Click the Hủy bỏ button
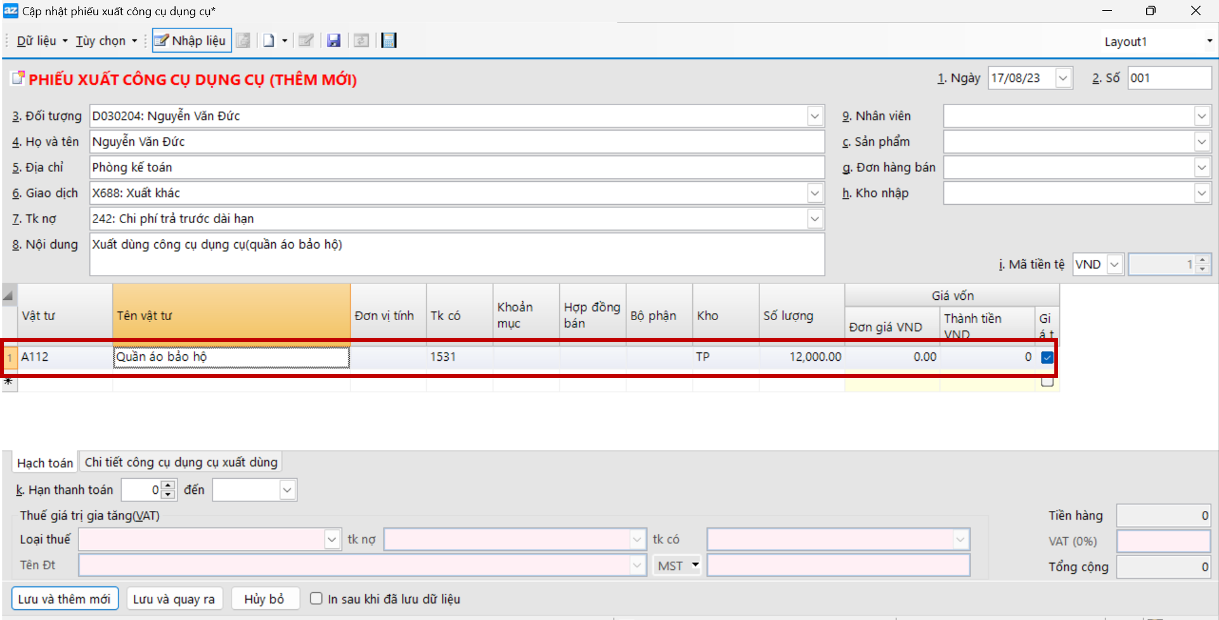 pos(264,599)
